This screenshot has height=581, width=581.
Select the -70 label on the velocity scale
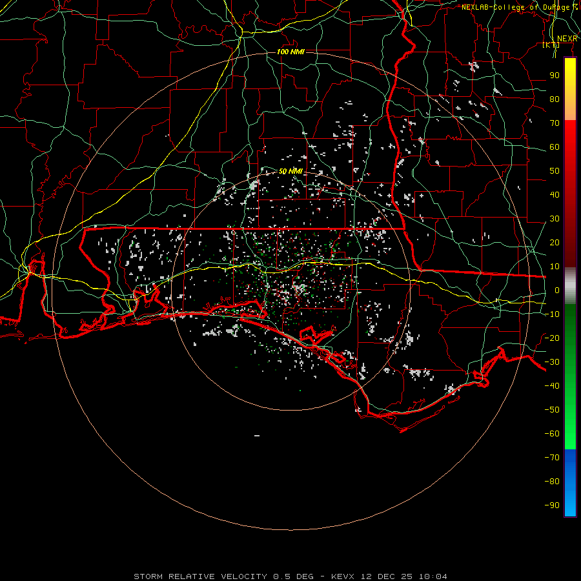pos(552,458)
